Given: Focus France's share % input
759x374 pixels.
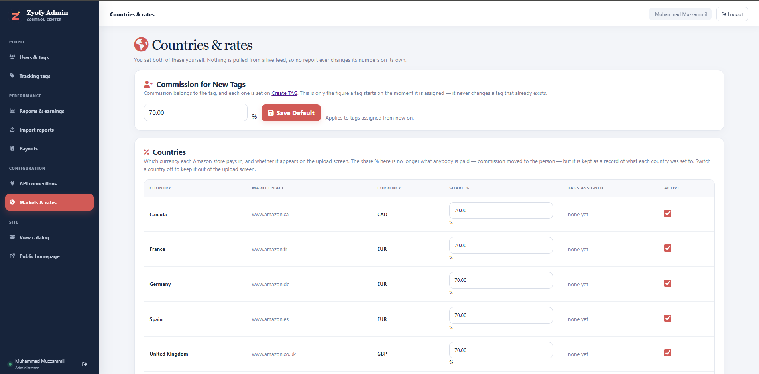Looking at the screenshot, I should 501,245.
